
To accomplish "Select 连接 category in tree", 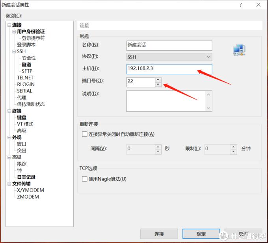I will pos(17,25).
